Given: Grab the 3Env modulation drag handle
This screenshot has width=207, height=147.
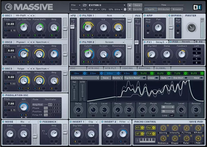Looking at the screenshot, I should point(118,73).
